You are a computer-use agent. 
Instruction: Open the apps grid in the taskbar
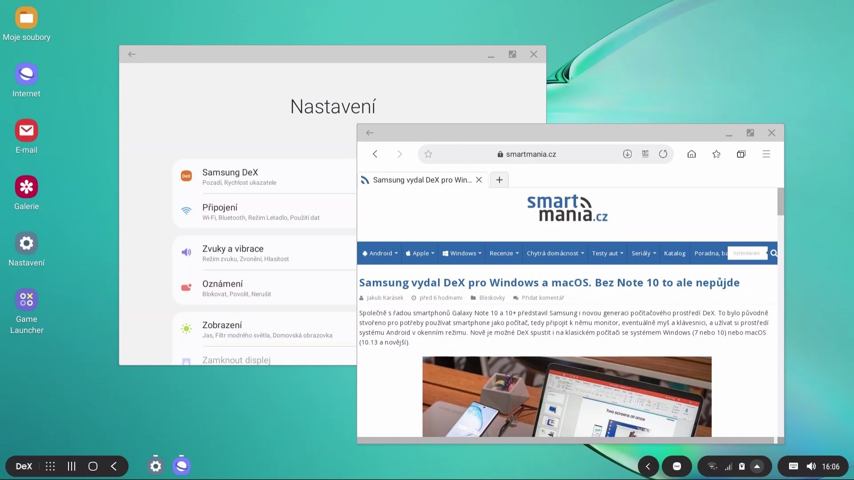[50, 466]
